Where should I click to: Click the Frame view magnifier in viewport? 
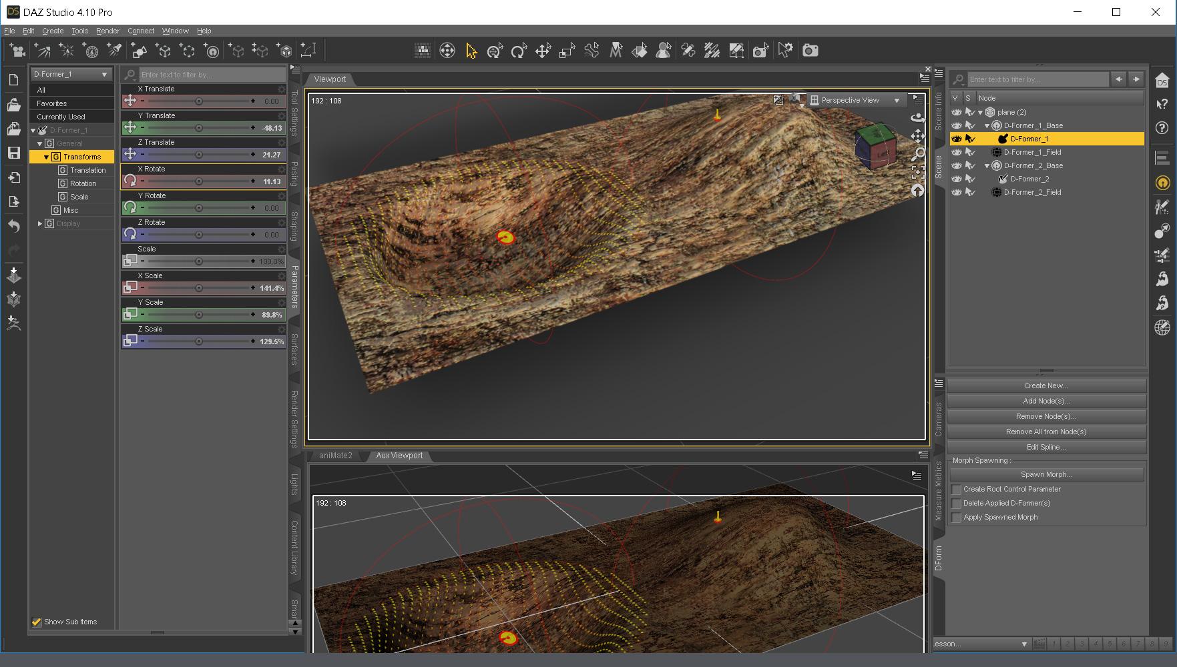pos(918,155)
